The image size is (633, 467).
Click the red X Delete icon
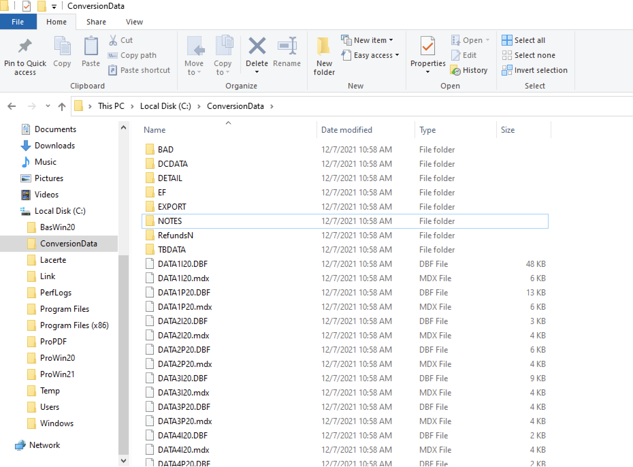257,46
